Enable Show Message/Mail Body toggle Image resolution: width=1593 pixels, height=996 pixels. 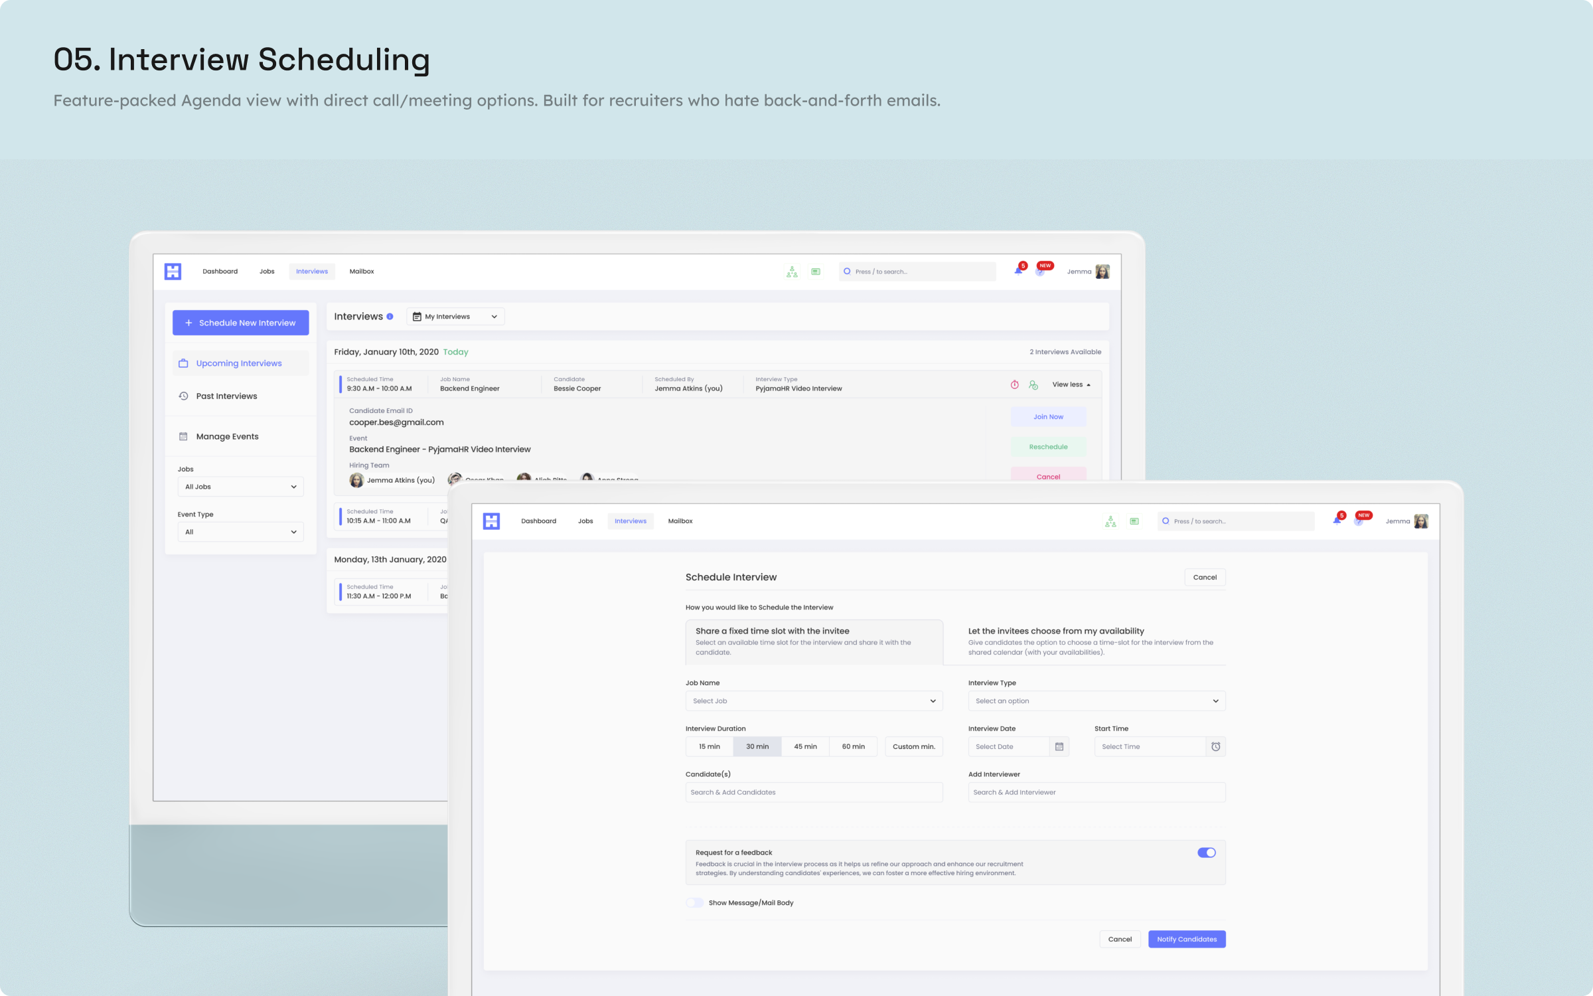694,902
